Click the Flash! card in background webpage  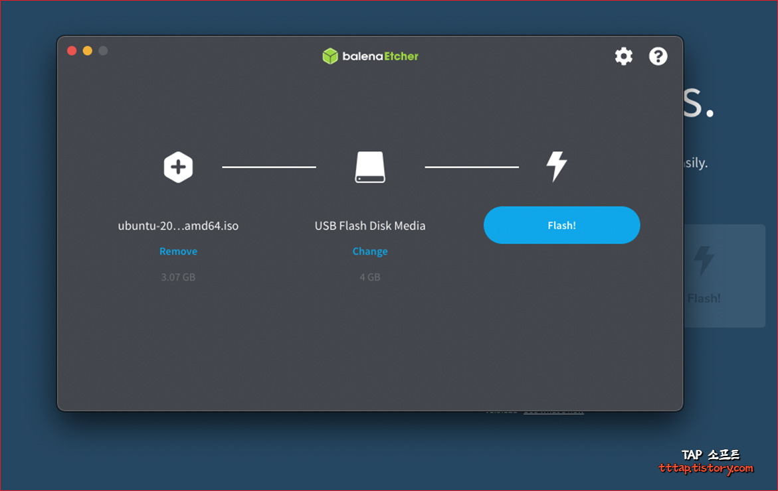(724, 275)
